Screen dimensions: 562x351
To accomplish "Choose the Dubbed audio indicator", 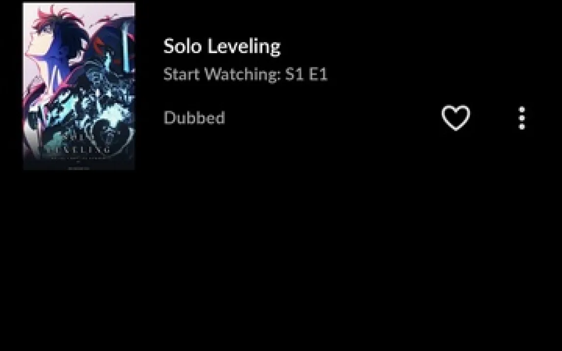I will click(194, 118).
